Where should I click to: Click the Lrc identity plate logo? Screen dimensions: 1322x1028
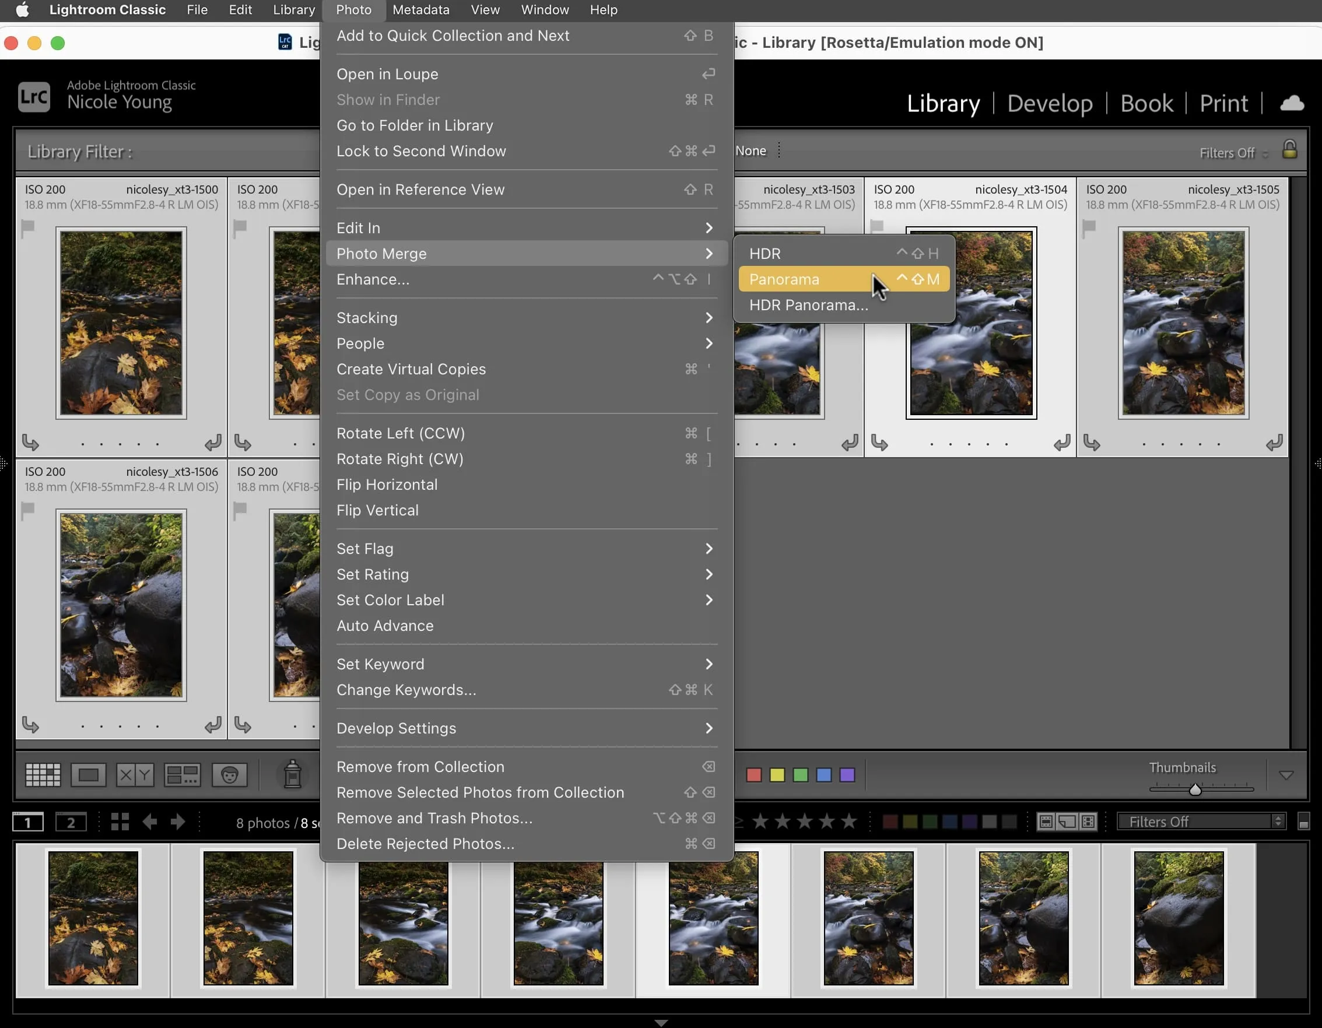[34, 96]
